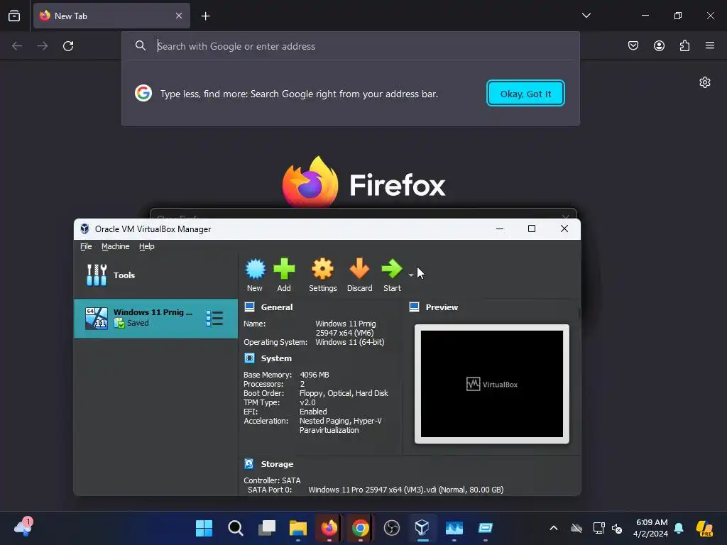Open the Firefox application menu

710,45
